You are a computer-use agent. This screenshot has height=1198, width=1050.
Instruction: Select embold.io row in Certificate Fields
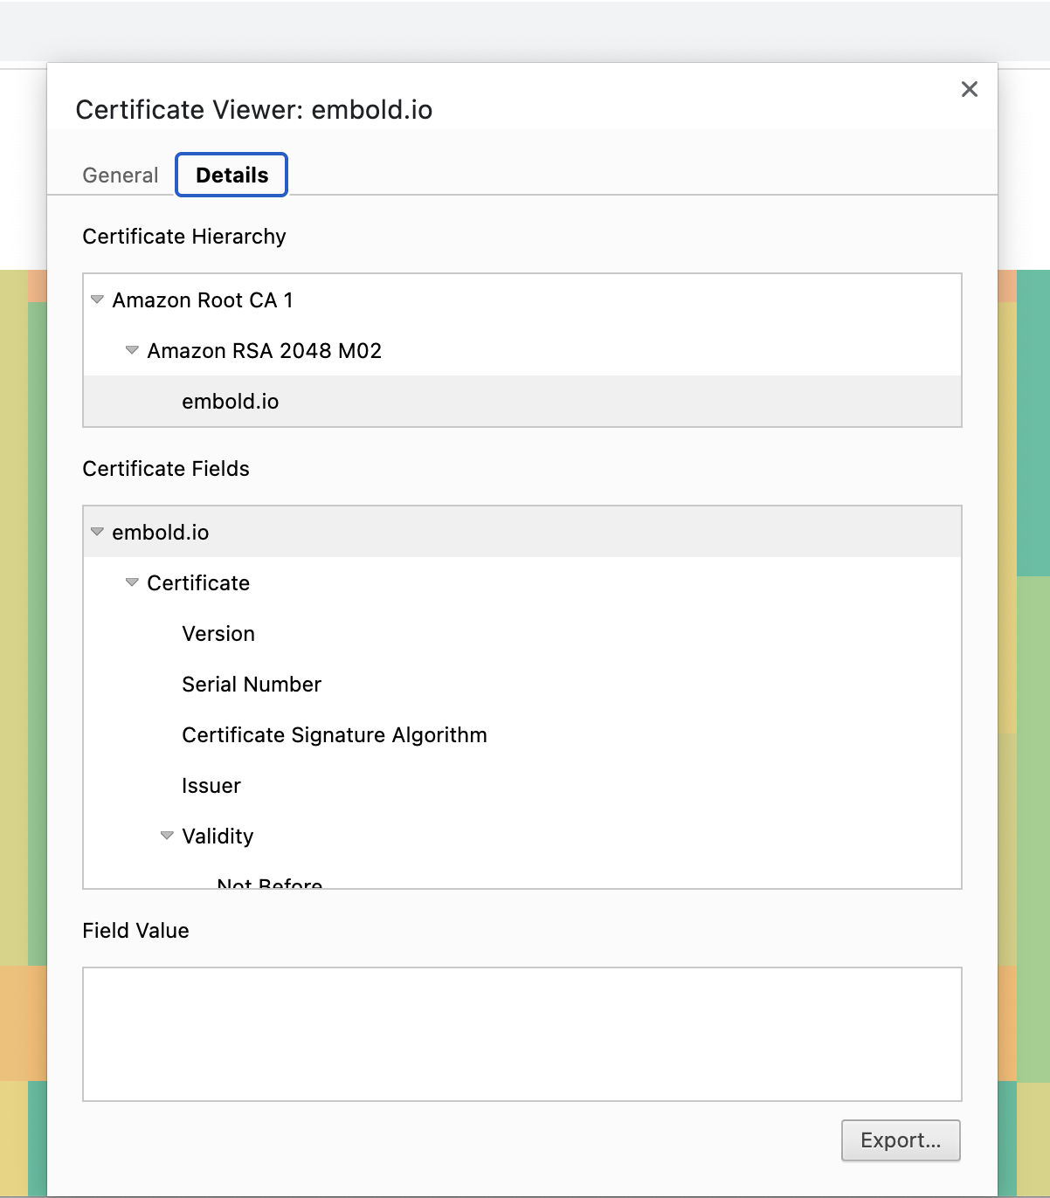pyautogui.click(x=522, y=532)
